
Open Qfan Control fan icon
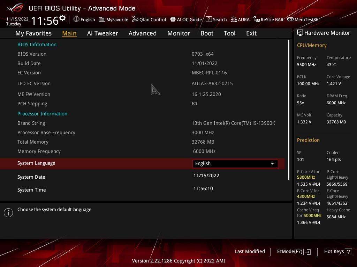[x=135, y=19]
